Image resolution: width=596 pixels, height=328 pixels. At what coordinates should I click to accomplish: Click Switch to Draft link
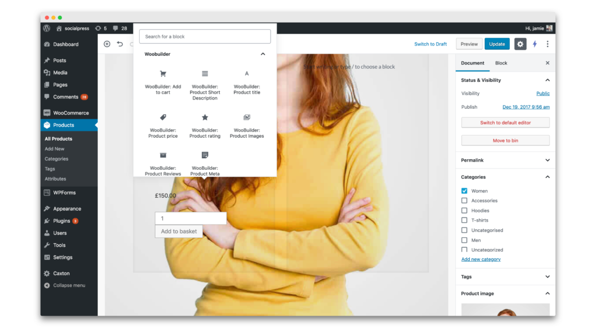(430, 44)
